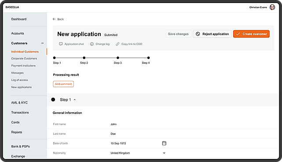Screen dimensions: 282x162
Task: Click the Change log link text
Action: click(103, 44)
